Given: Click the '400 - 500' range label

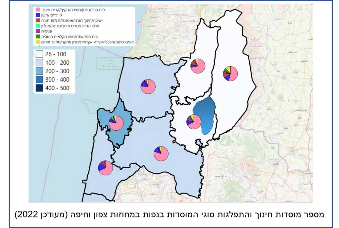Looking at the screenshot, I should click(57, 88).
